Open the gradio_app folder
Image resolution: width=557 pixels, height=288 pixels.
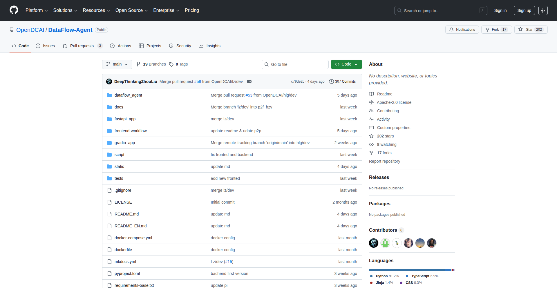point(125,143)
